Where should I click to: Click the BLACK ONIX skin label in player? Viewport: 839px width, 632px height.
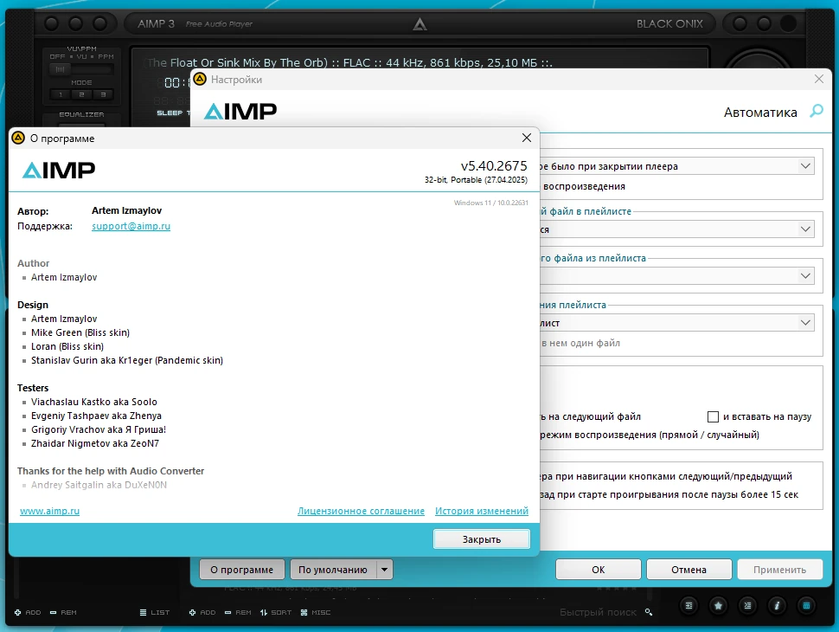[x=669, y=23]
